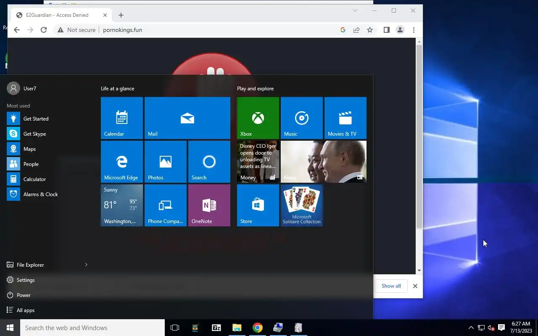Open the OneNote tile

(x=209, y=205)
